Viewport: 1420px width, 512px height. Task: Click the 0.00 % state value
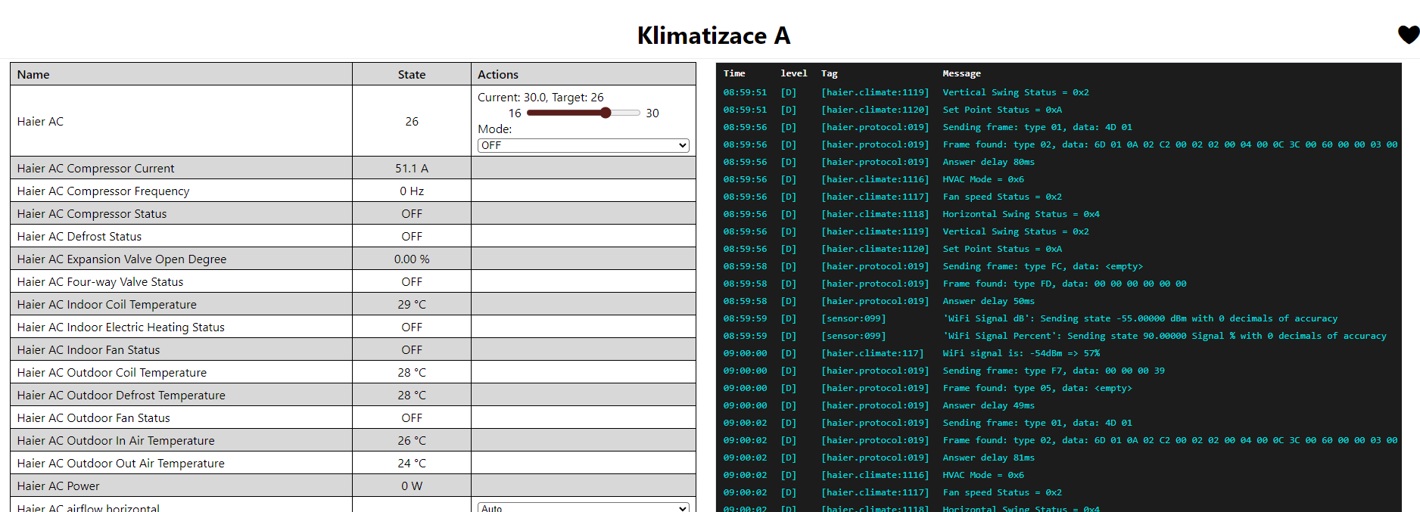[x=412, y=259]
